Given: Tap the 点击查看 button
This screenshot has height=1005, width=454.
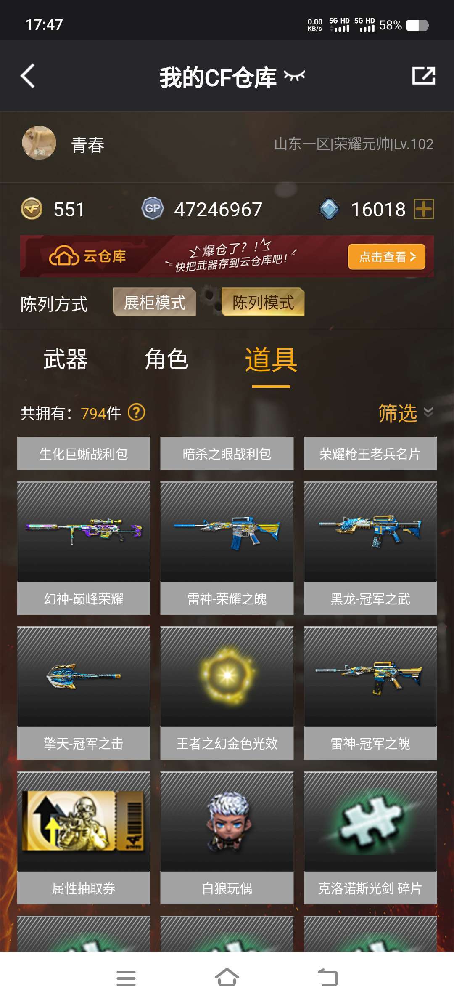Looking at the screenshot, I should [x=387, y=257].
